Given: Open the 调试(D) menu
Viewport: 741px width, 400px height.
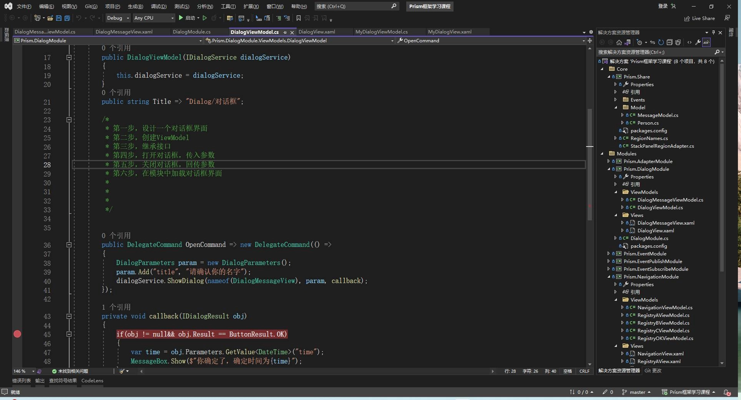Looking at the screenshot, I should (x=158, y=6).
